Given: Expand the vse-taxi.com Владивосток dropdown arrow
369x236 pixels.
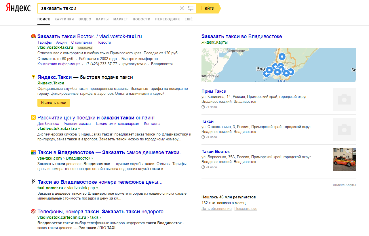Looking at the screenshot, I should tap(92, 158).
